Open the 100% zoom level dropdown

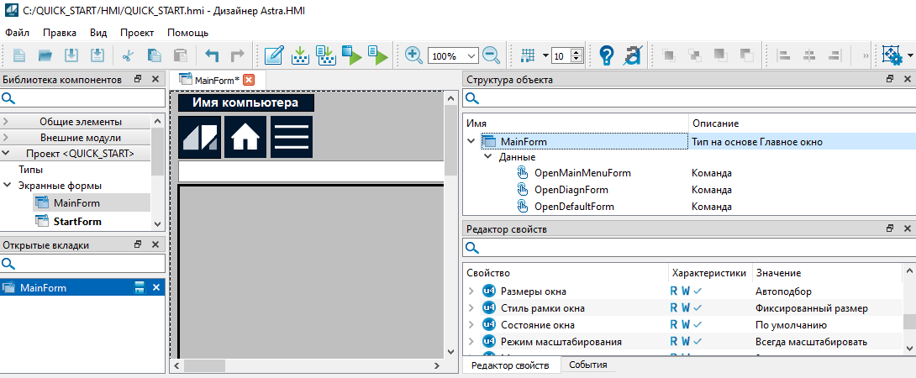click(471, 56)
